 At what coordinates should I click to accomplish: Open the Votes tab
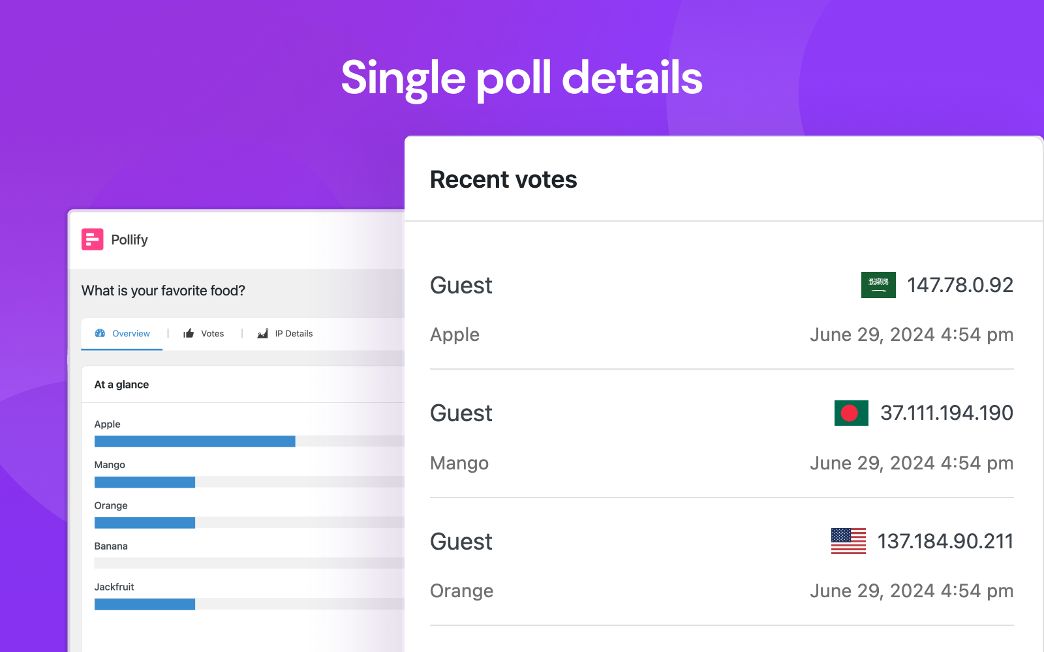click(212, 333)
